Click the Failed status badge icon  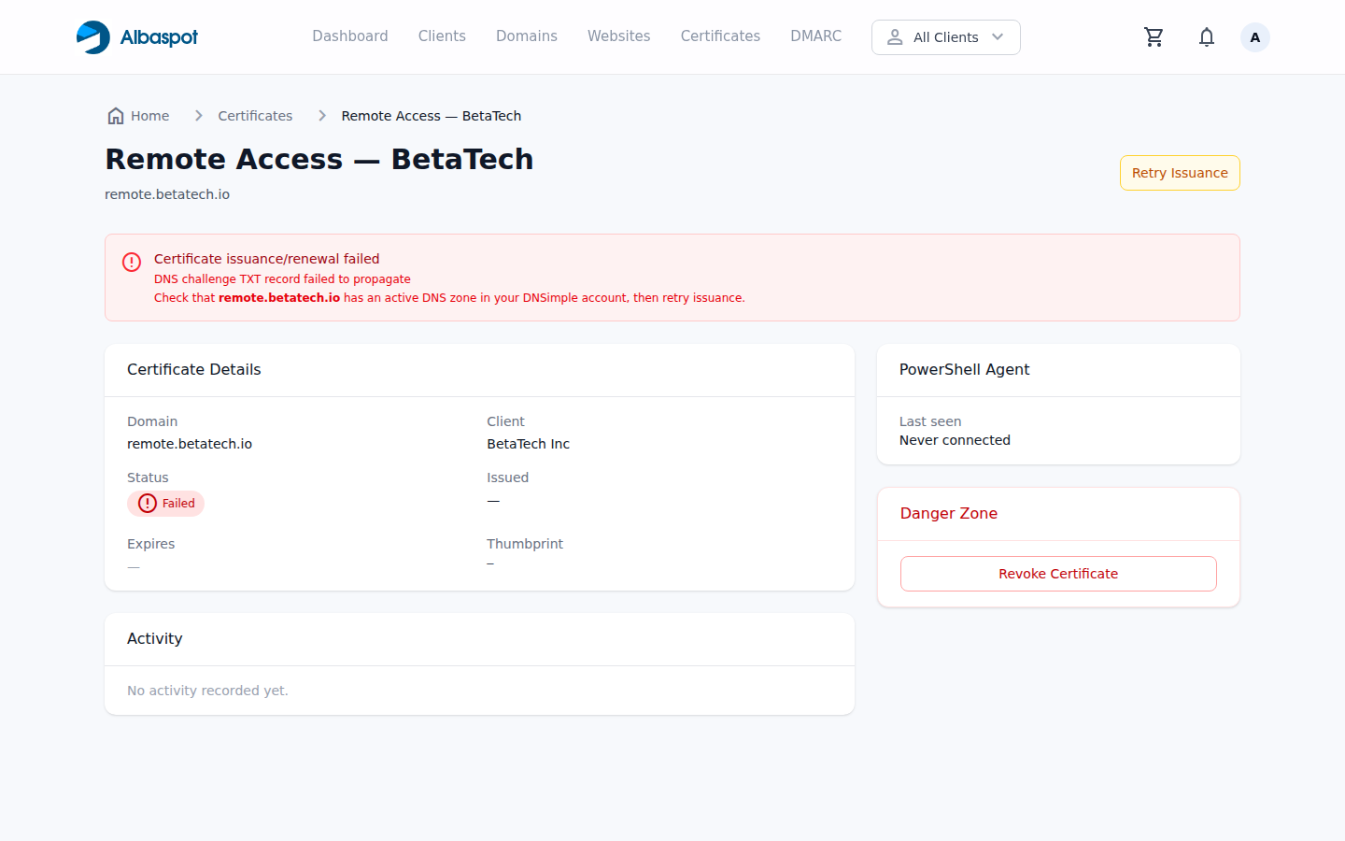(148, 504)
